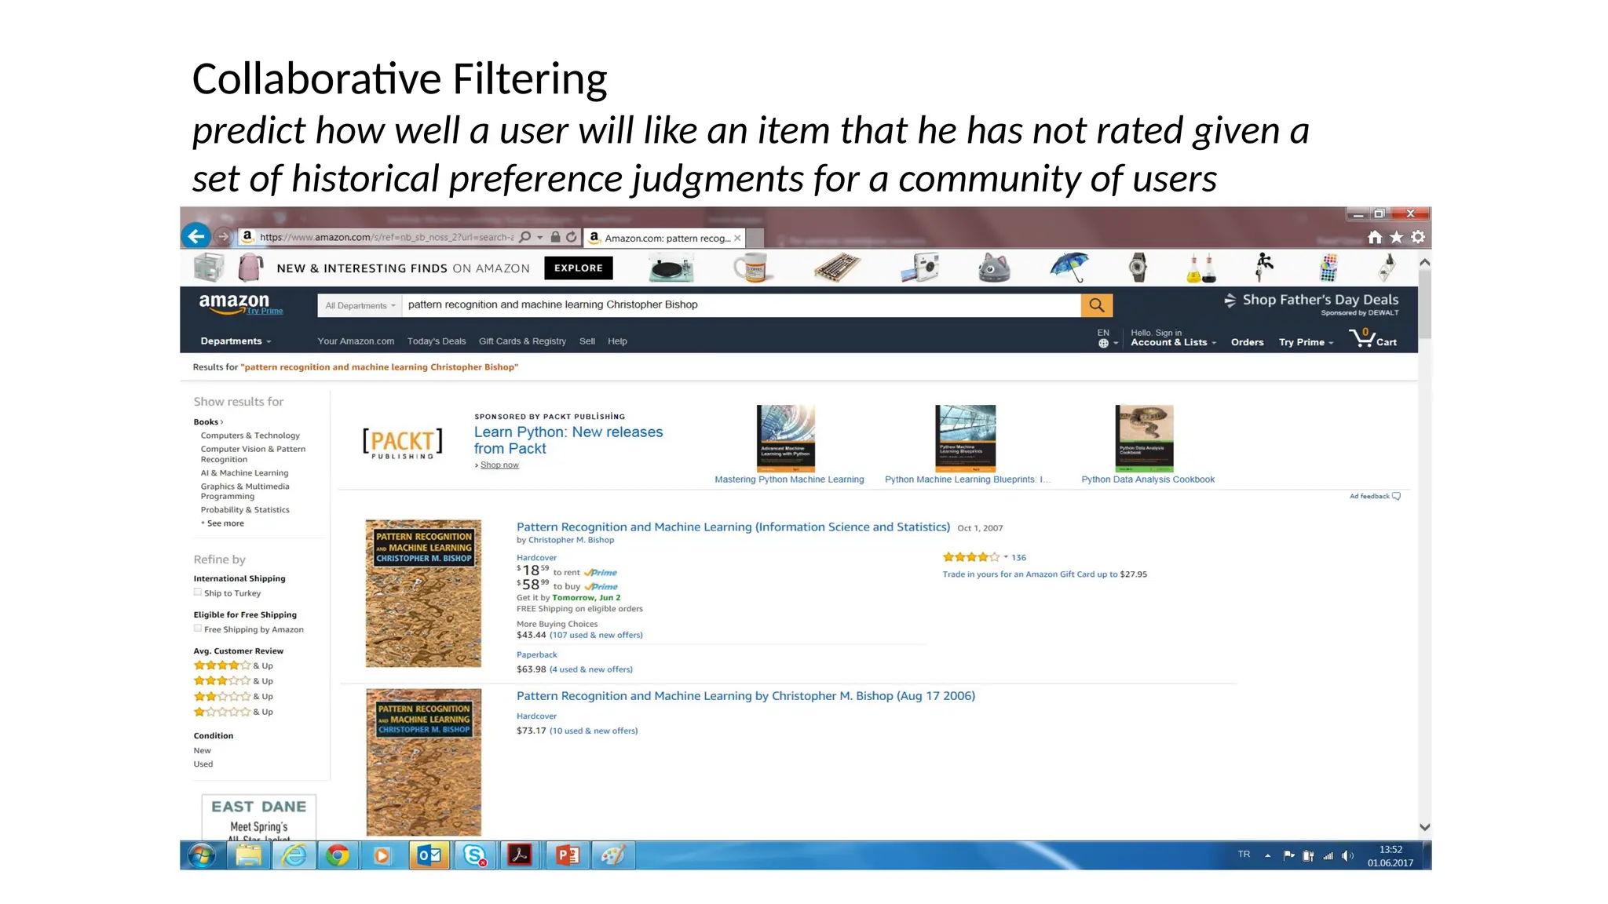The height and width of the screenshot is (904, 1608).
Task: Click Shop now under Packt ad
Action: (x=499, y=465)
